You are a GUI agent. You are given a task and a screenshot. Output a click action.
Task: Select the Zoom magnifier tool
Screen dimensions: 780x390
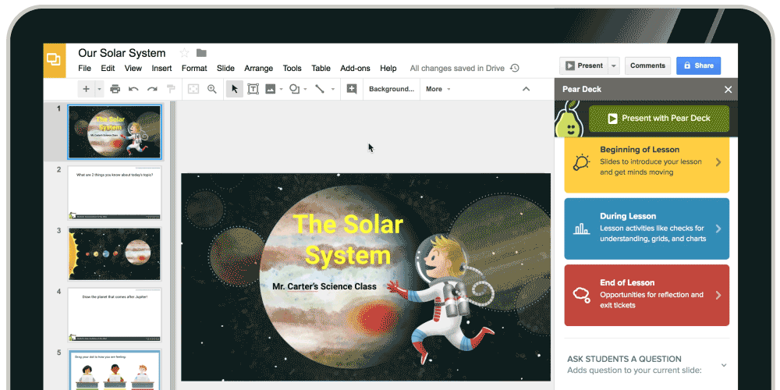pyautogui.click(x=212, y=89)
